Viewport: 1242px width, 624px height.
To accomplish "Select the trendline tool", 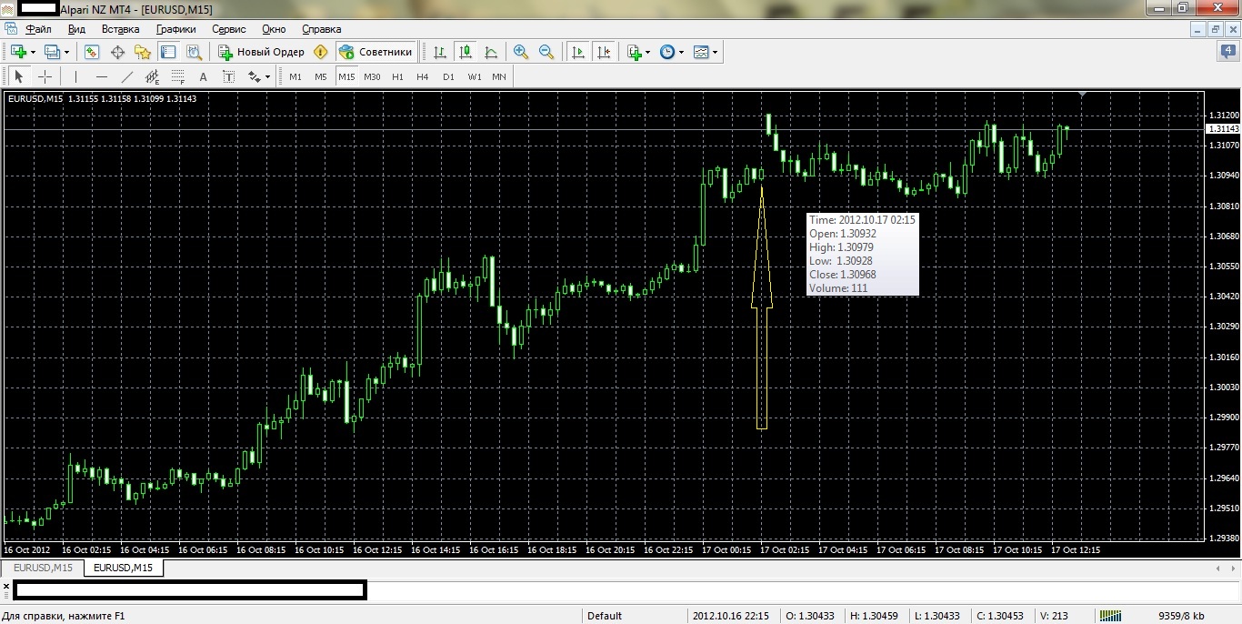I will pos(127,76).
